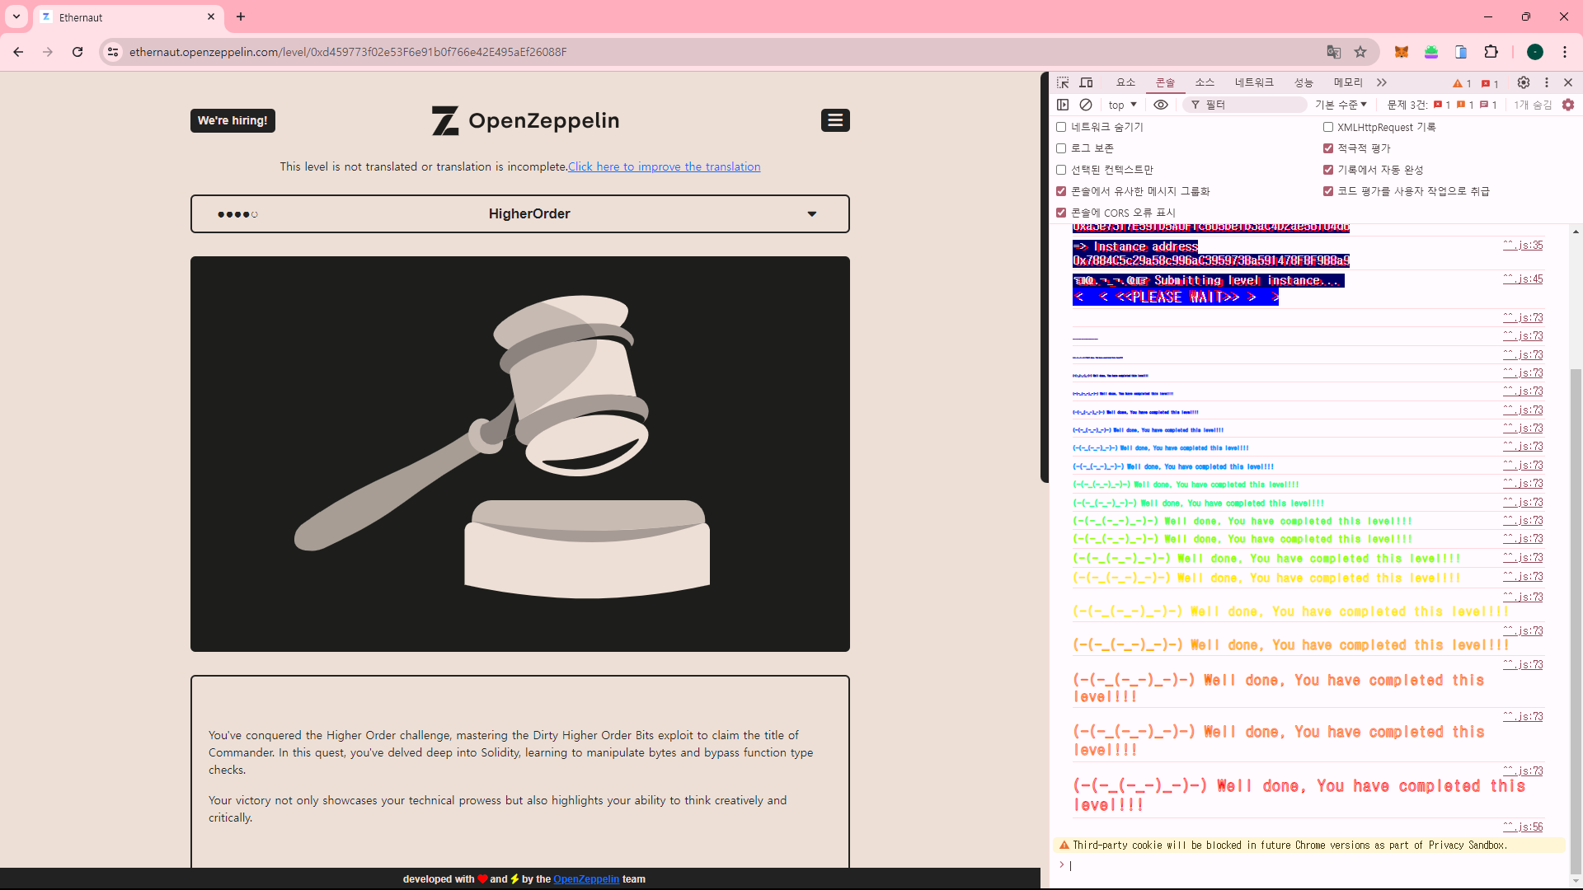Open the MetaMask fox extension
This screenshot has width=1583, height=890.
tap(1401, 52)
